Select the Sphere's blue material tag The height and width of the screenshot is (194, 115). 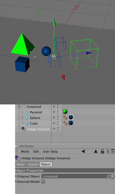point(71,117)
